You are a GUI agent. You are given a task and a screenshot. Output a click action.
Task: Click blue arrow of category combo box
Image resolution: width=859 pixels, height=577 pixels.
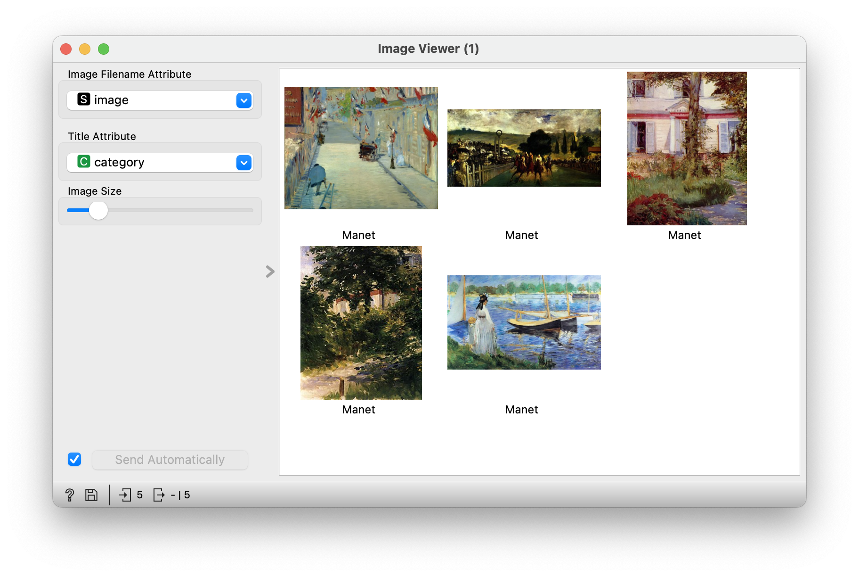[x=244, y=163]
